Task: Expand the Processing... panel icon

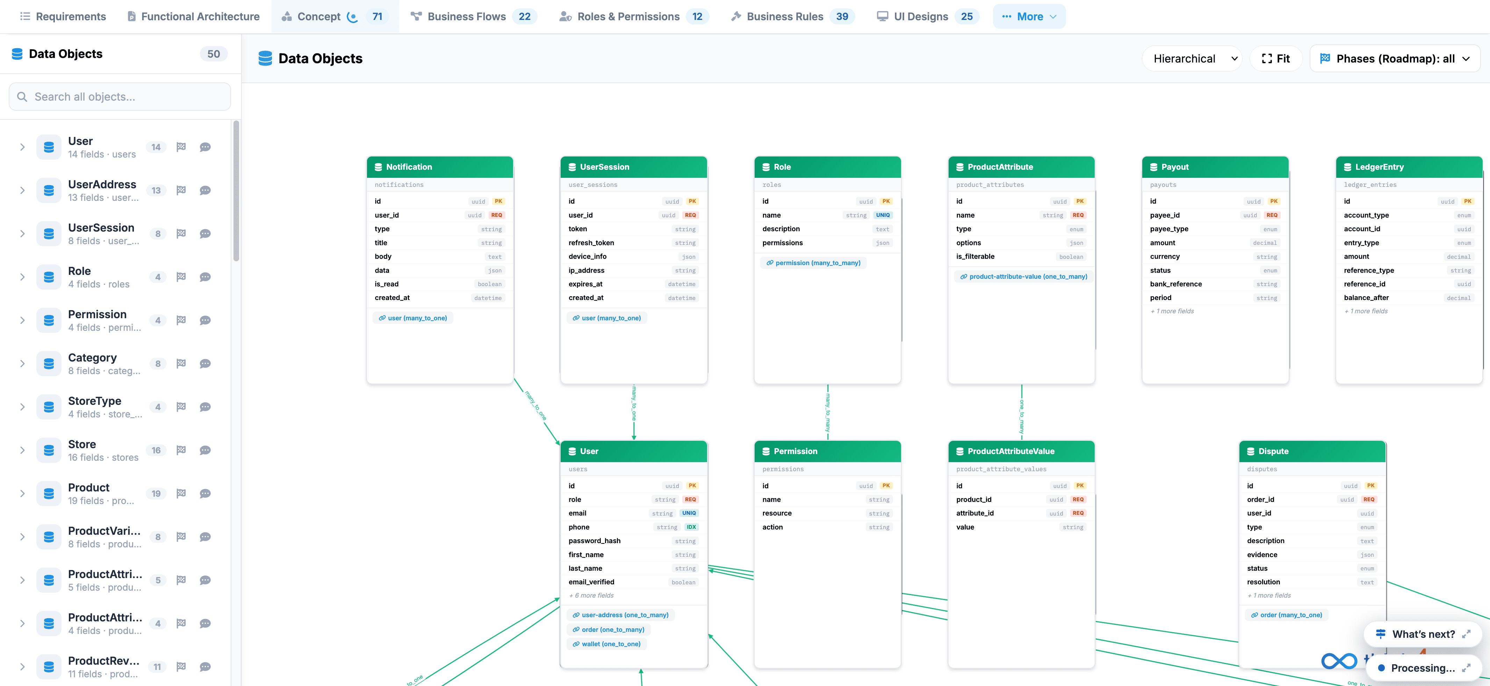Action: click(1466, 668)
